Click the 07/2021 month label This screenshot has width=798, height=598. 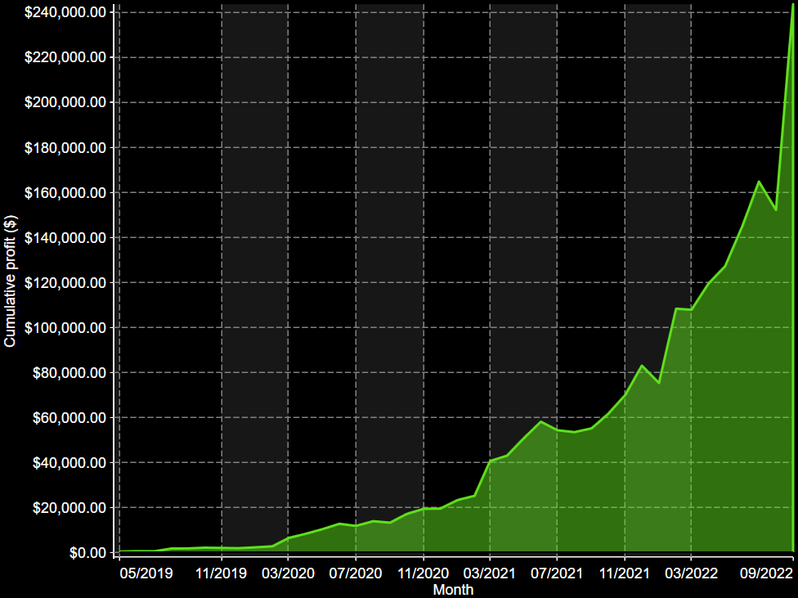pos(557,573)
